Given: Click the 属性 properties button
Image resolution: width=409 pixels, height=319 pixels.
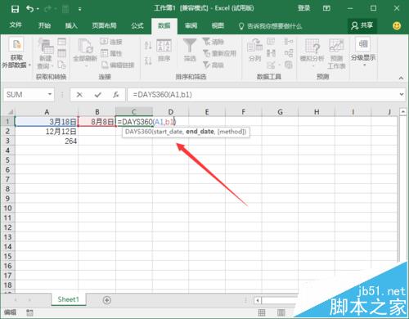Looking at the screenshot, I should pos(111,53).
